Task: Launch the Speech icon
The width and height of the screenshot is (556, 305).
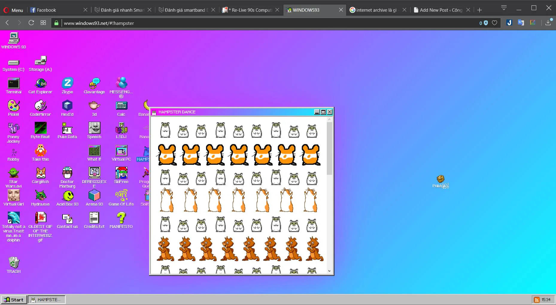Action: [x=94, y=131]
